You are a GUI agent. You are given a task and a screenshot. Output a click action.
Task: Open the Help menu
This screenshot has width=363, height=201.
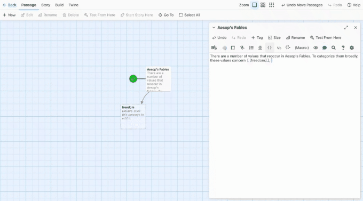click(x=354, y=5)
